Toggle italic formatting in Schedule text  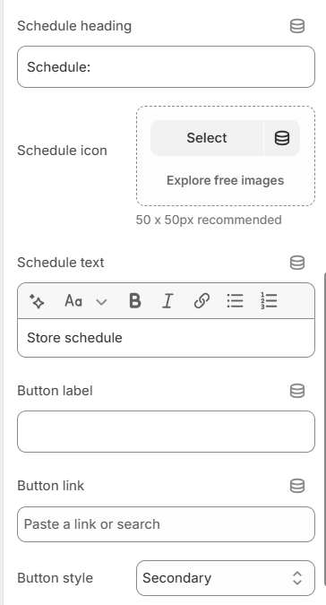pyautogui.click(x=167, y=301)
